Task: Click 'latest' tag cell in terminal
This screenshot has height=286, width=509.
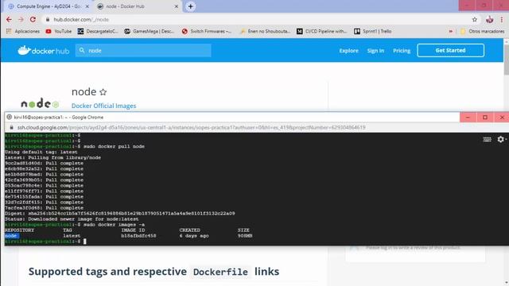Action: [72, 236]
